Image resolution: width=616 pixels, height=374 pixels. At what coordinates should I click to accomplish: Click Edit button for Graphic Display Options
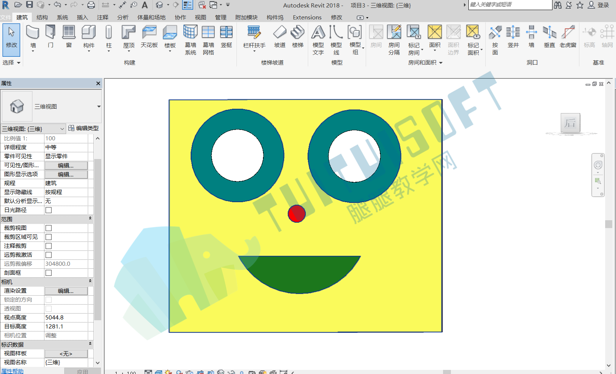coord(66,174)
